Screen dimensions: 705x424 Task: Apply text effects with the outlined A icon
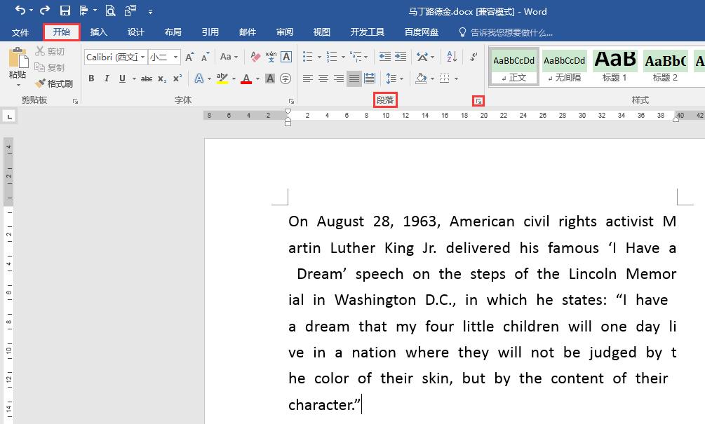199,78
